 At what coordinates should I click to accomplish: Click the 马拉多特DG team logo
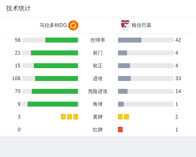[73, 25]
